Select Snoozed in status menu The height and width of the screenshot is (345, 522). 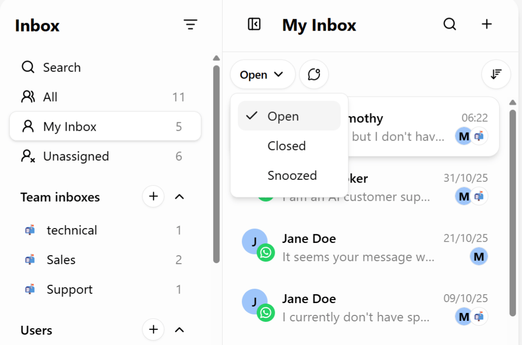289,175
